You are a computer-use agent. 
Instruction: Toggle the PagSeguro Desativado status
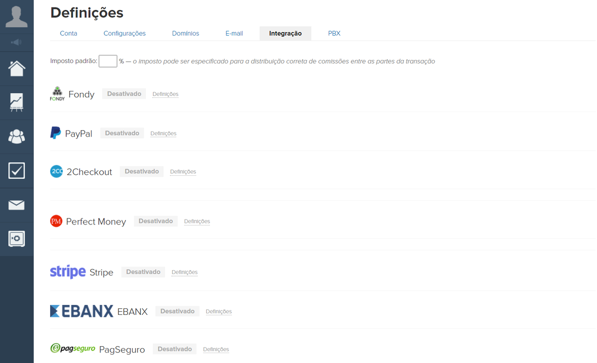tap(175, 349)
